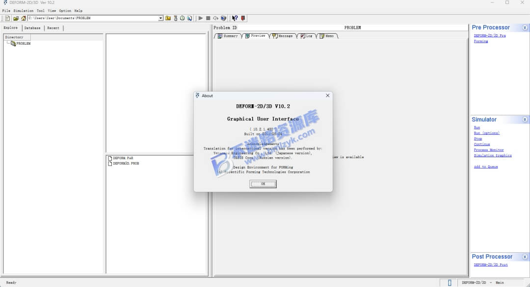Collapse the Pre Processor panel chevron
This screenshot has width=530, height=287.
point(525,27)
